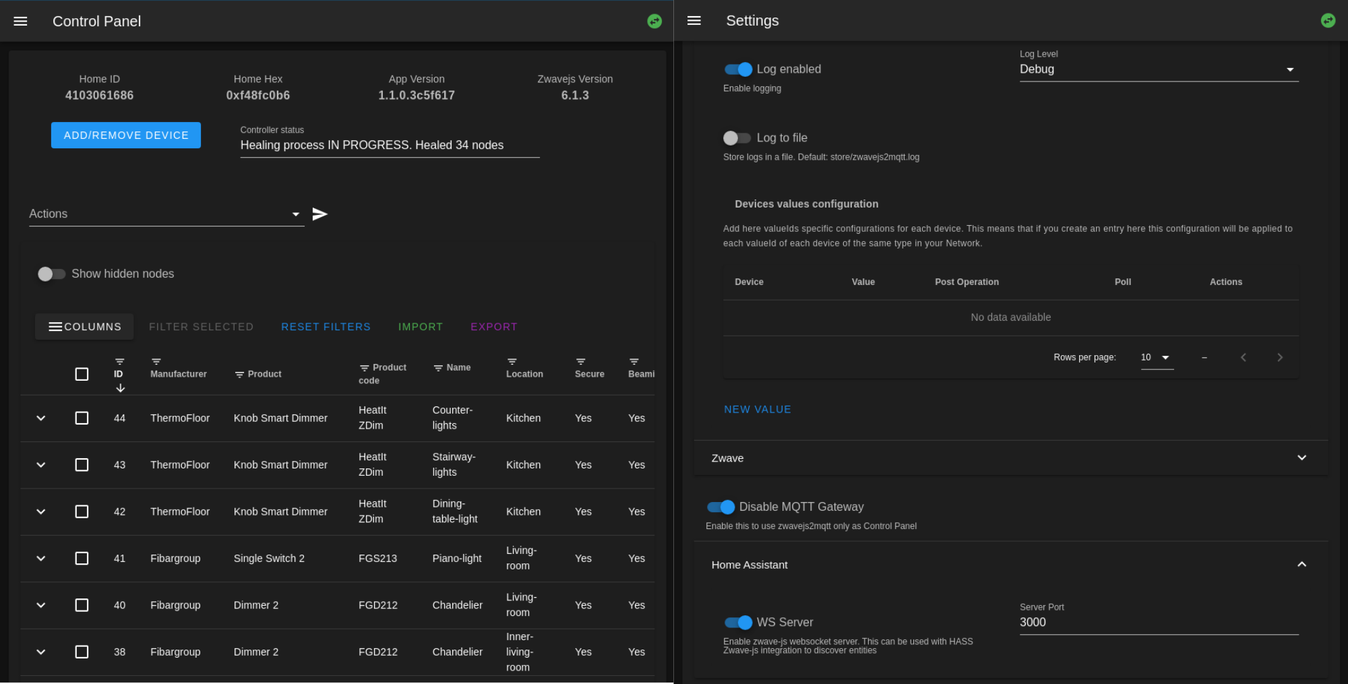Click the green status icon in Settings

tap(1328, 20)
